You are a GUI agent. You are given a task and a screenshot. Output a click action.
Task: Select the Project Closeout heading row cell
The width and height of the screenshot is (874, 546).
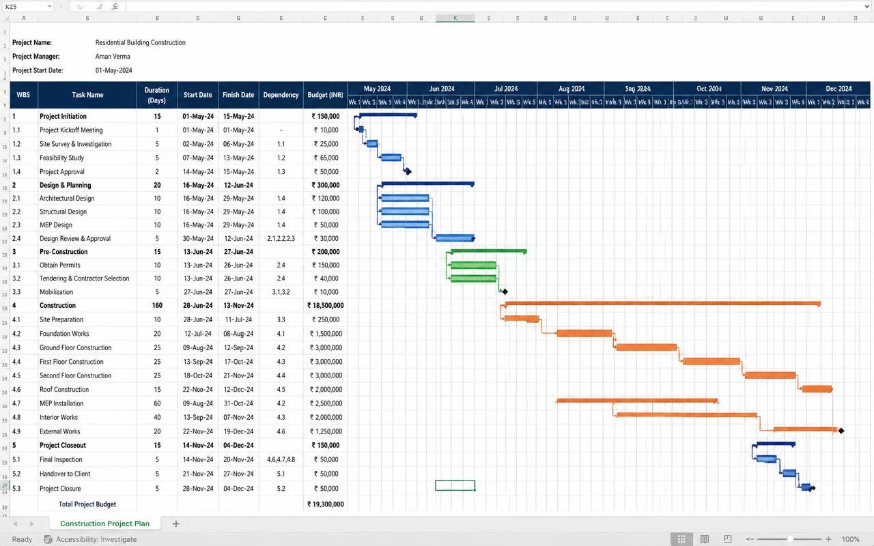pos(87,445)
